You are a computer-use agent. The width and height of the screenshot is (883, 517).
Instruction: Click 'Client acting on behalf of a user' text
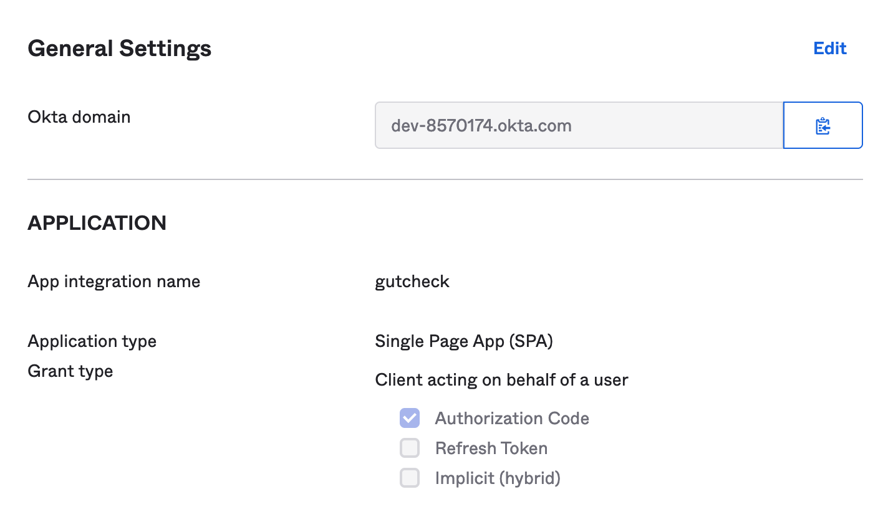(501, 379)
